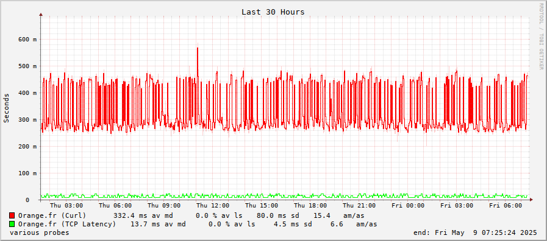547x241 pixels.
Task: Click the '200 m' y-axis tick label
Action: point(27,147)
